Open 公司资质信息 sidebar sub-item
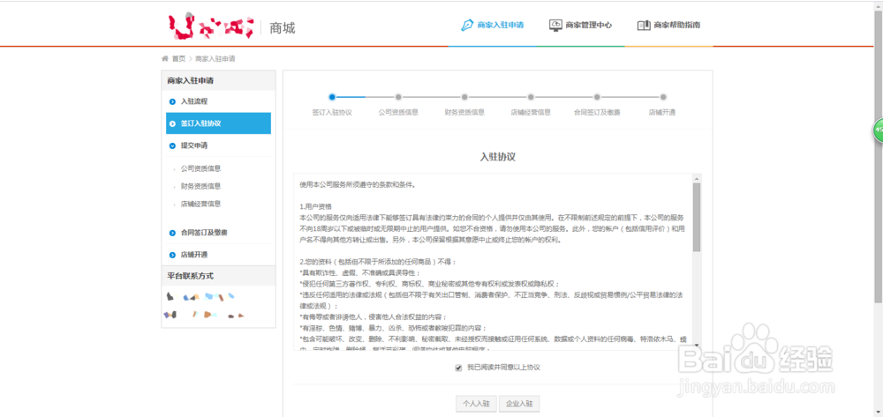Screen dimensions: 883x417 (x=200, y=168)
